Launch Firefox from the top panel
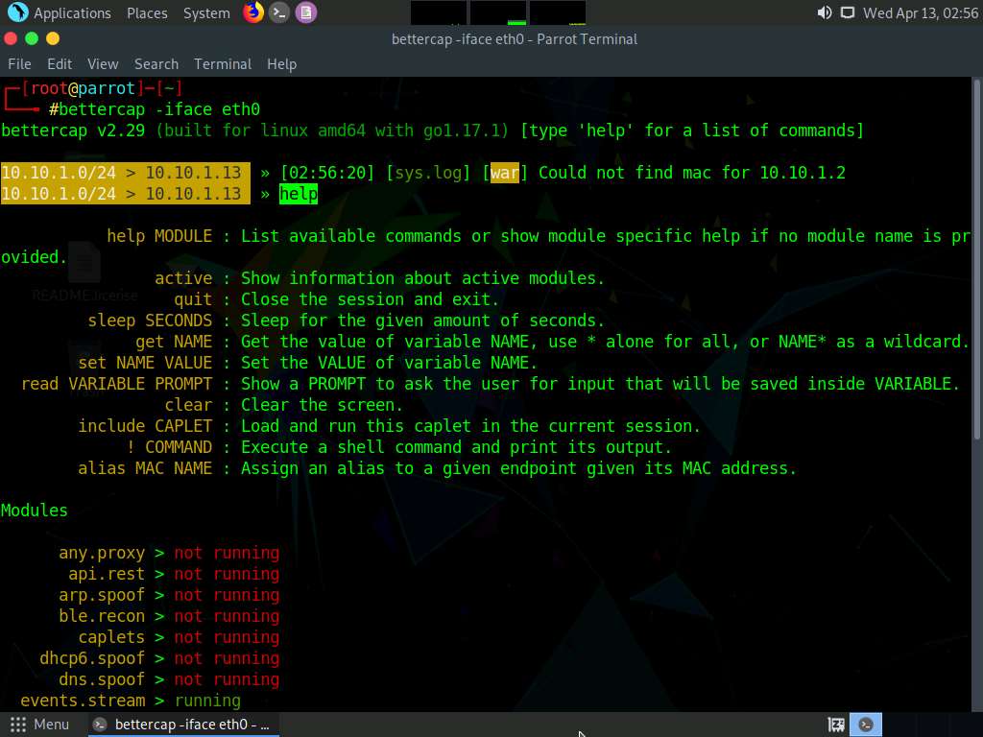 [253, 12]
